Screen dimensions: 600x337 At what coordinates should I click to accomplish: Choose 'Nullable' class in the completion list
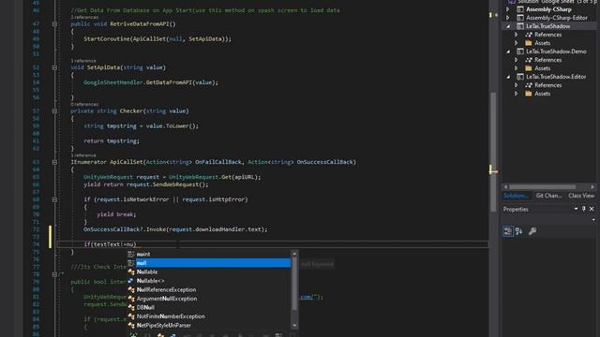click(x=147, y=272)
